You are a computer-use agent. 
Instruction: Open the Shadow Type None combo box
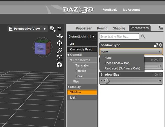(131, 52)
